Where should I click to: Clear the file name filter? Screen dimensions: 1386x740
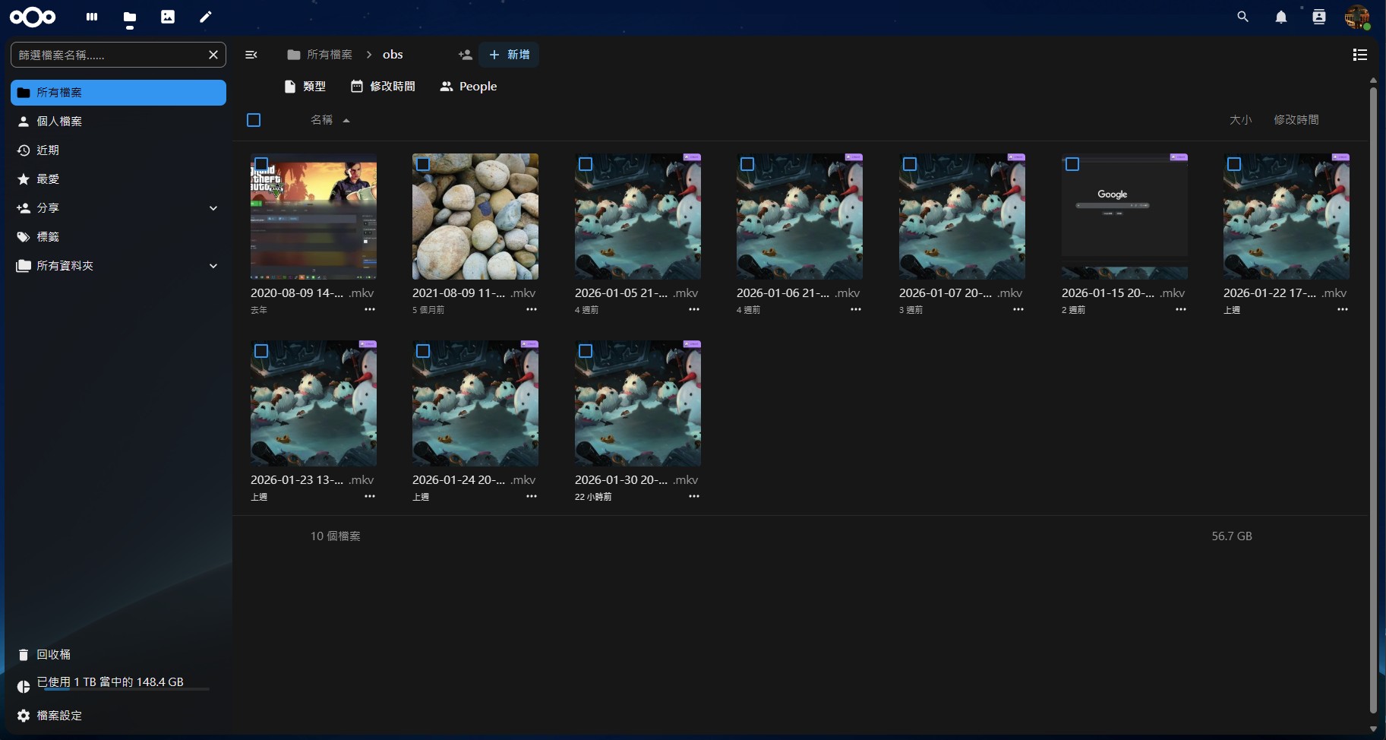click(213, 55)
